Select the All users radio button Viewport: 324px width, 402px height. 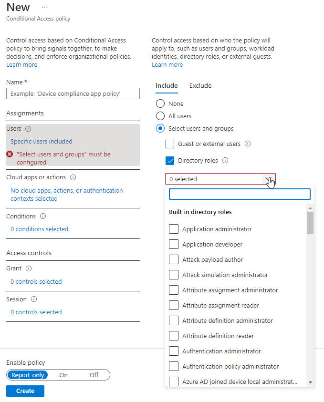(x=160, y=116)
